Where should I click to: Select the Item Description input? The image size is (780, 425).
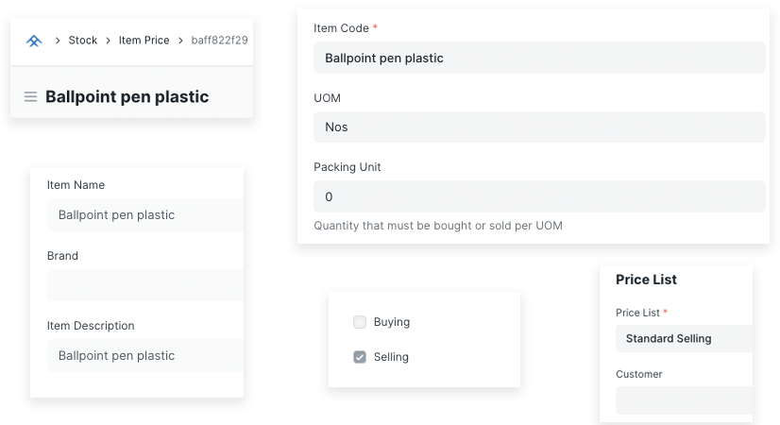click(146, 356)
